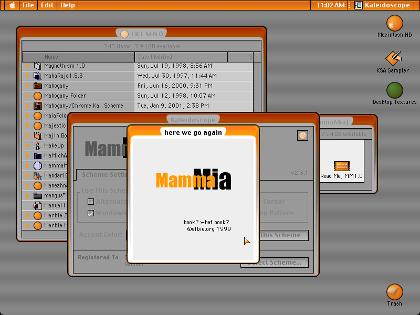Click the This Scheme button

point(284,235)
